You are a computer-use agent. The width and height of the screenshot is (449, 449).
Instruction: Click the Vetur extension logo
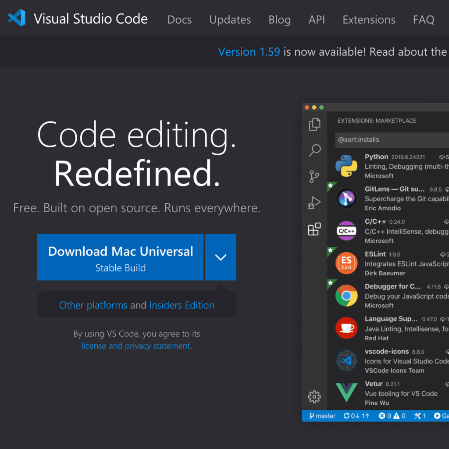346,392
